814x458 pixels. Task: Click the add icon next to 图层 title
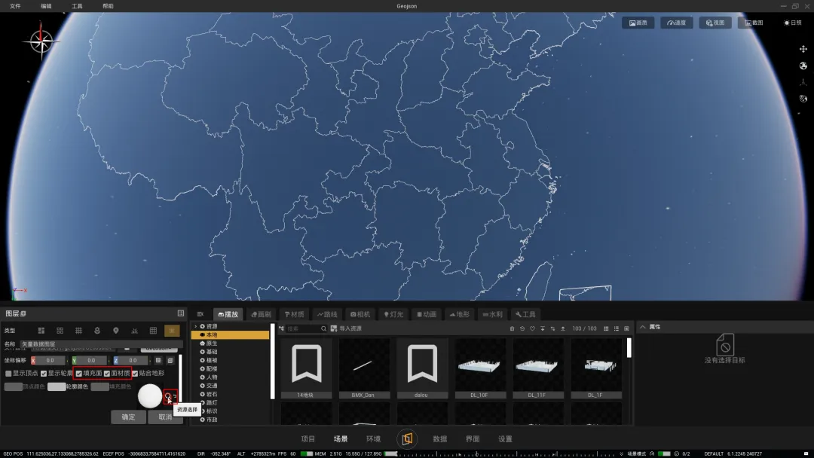tap(23, 313)
